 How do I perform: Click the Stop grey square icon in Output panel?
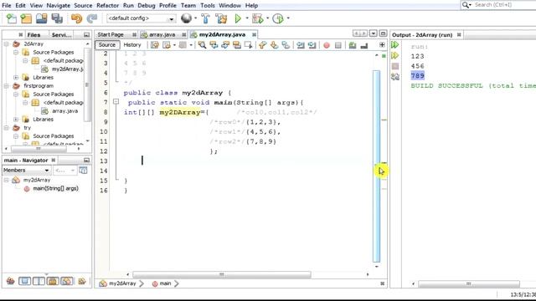394,66
